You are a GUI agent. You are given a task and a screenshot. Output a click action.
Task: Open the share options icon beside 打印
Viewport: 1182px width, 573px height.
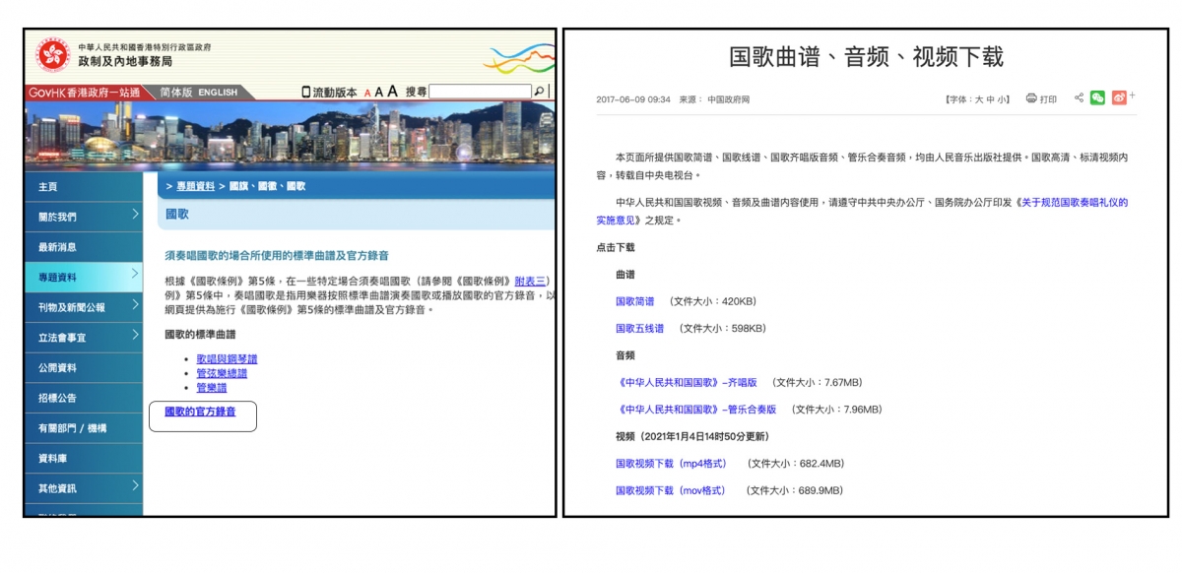1079,97
